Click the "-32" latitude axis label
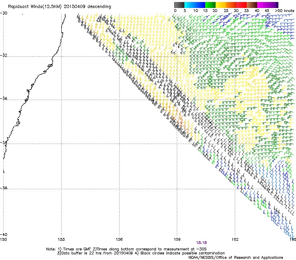 click(4, 55)
